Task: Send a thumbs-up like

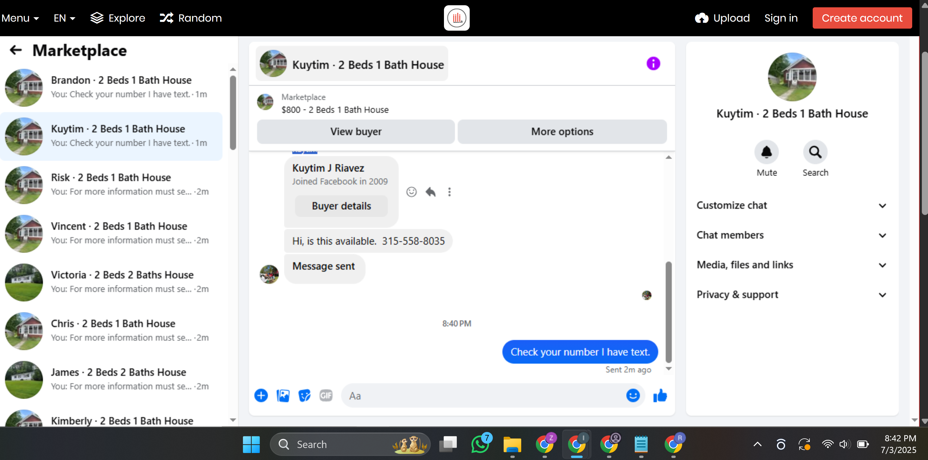Action: click(660, 396)
